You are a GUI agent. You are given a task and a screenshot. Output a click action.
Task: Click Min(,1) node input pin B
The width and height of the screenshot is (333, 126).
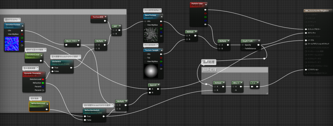click(233, 90)
